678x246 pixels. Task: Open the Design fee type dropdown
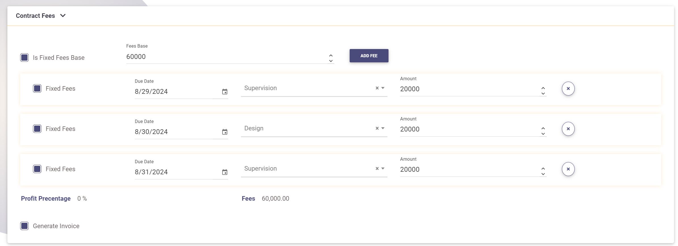(x=383, y=128)
